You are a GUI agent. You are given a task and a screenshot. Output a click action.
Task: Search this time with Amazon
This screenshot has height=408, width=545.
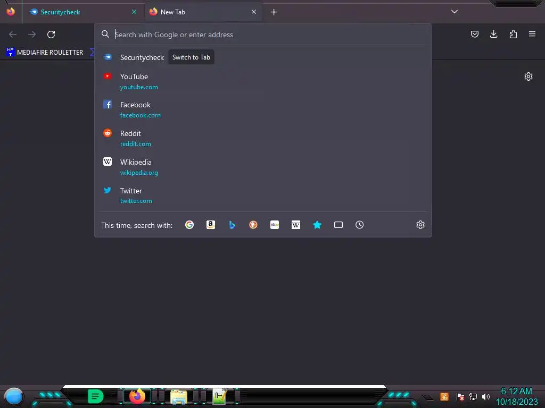(x=211, y=225)
